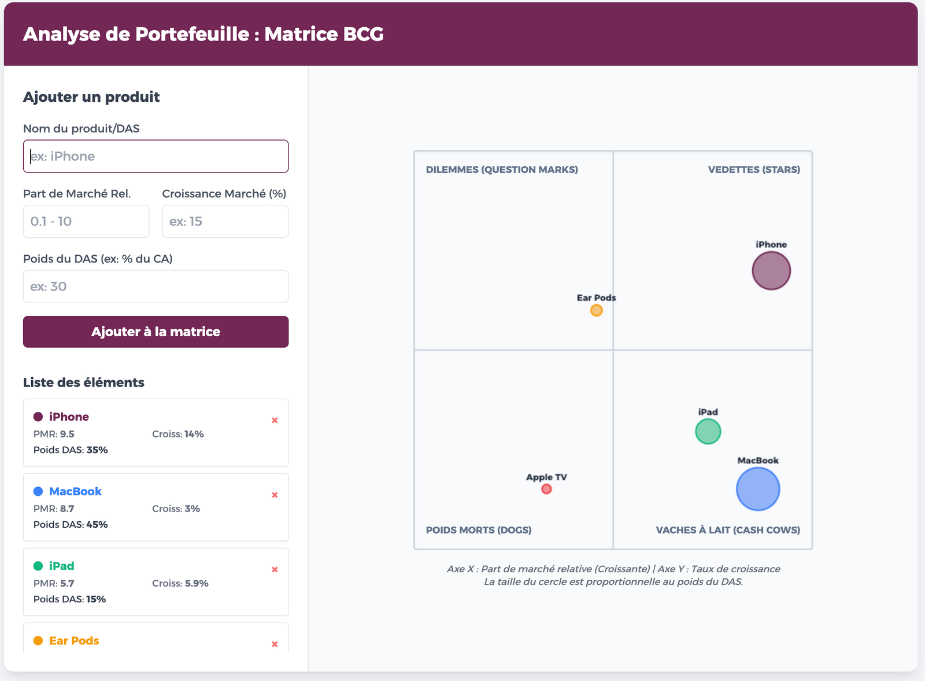Screen dimensions: 925x681
Task: Delete Ear Pods entry with X icon
Action: 275,645
